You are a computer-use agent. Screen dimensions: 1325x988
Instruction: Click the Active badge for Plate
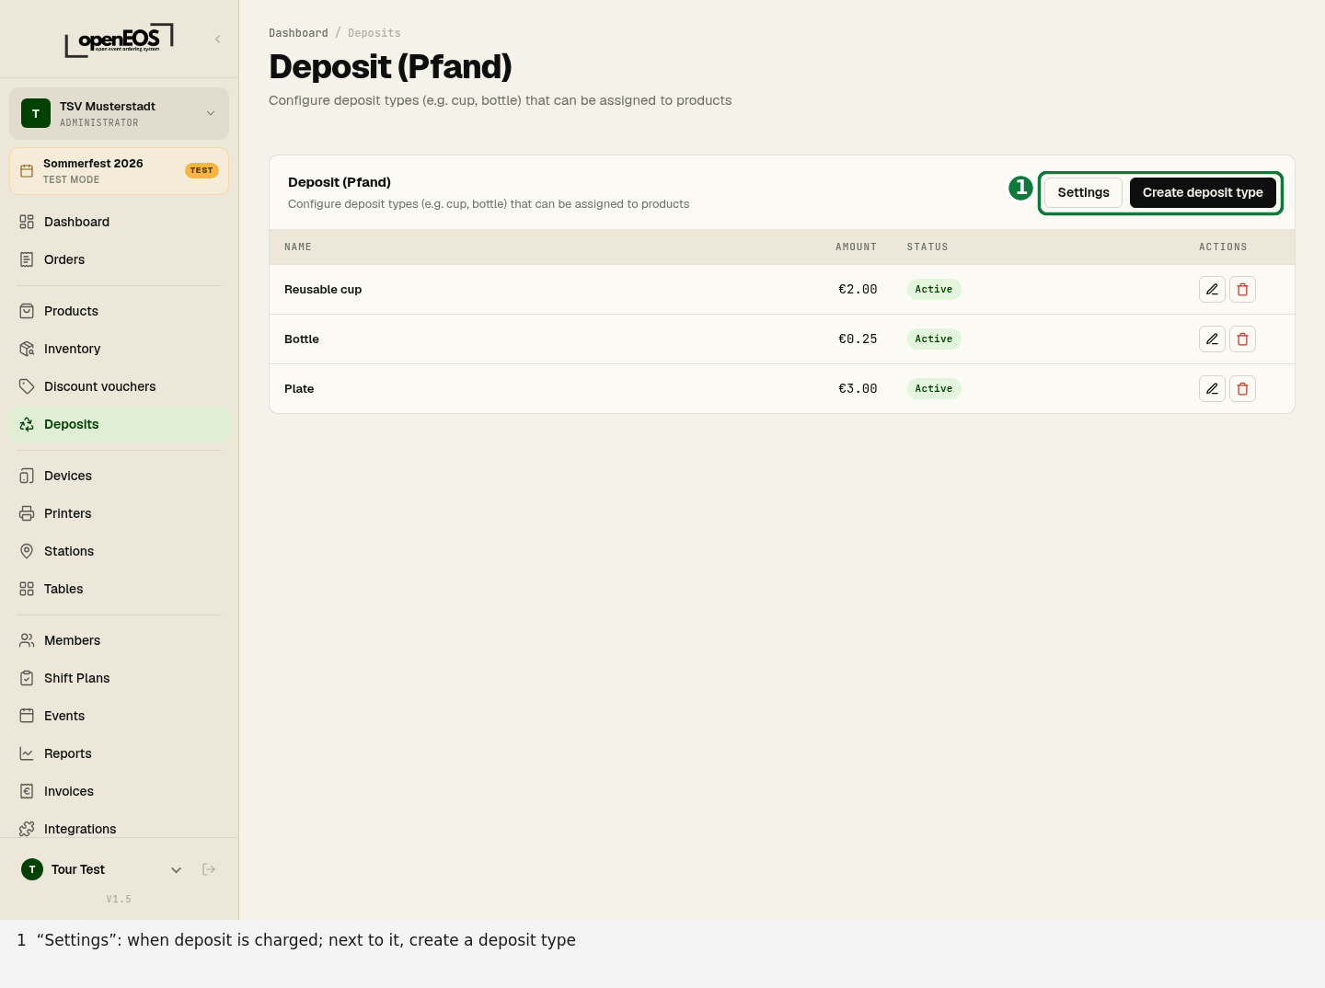[x=934, y=389]
